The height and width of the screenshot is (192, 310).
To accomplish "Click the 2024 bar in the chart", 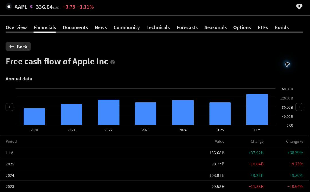I will coord(183,113).
